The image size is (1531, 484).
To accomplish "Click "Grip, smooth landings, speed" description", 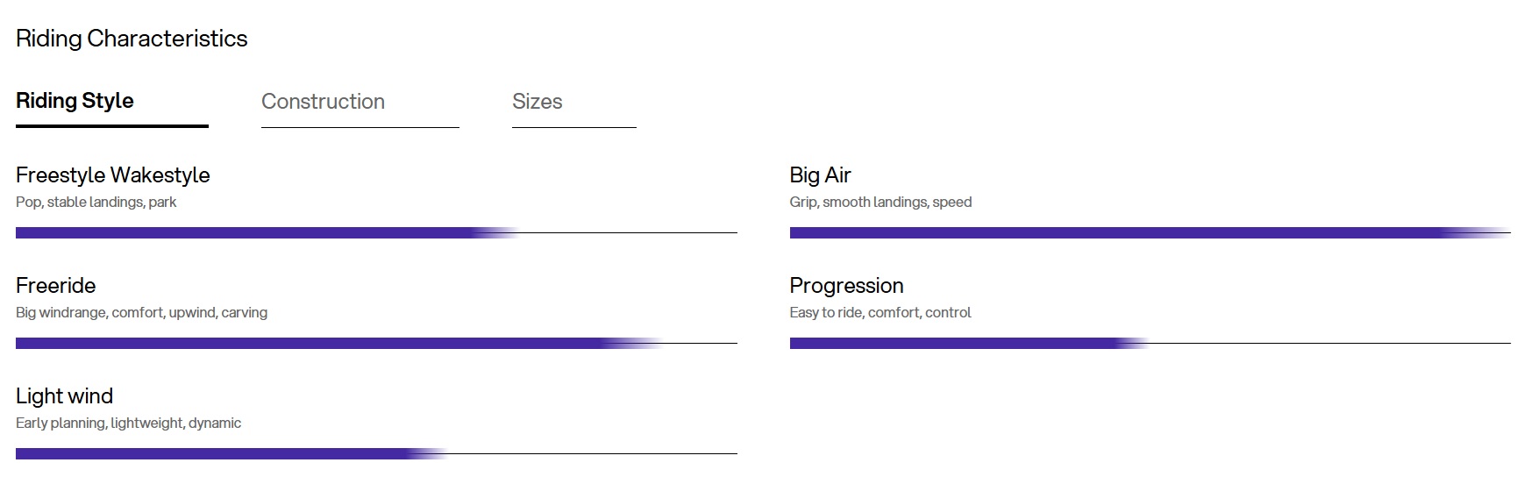I will (x=880, y=203).
